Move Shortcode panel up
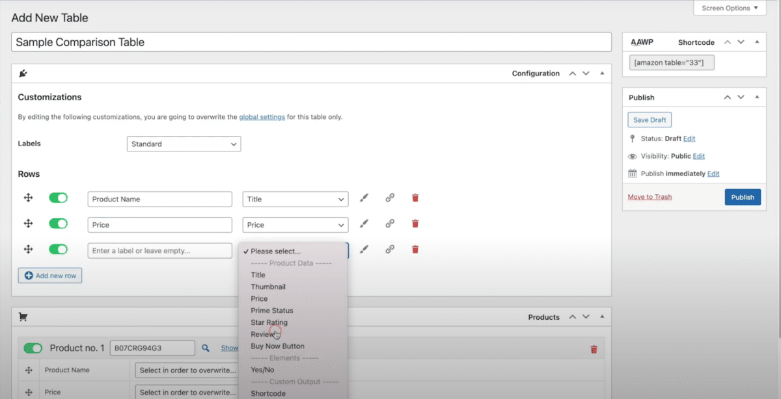The width and height of the screenshot is (781, 399). (x=728, y=42)
